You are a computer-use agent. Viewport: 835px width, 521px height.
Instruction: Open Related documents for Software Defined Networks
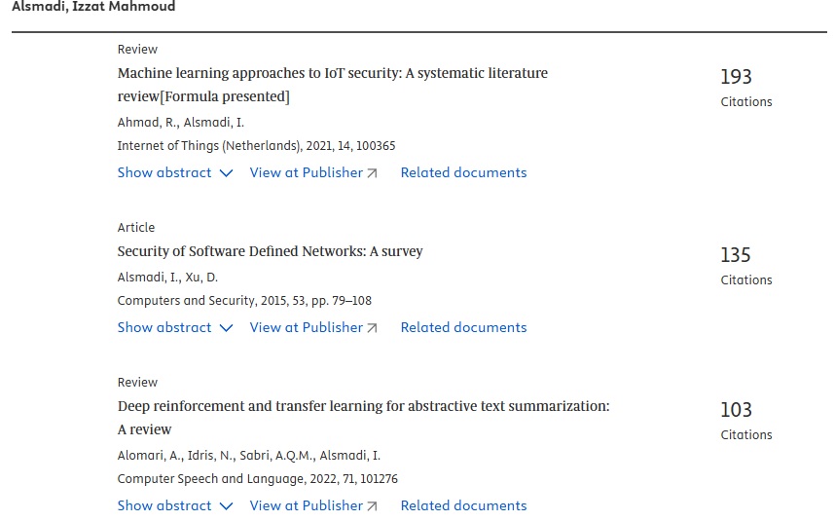click(463, 327)
